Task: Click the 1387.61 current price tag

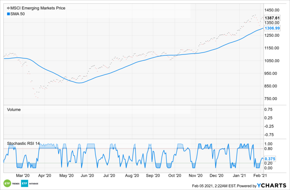Action: click(271, 18)
